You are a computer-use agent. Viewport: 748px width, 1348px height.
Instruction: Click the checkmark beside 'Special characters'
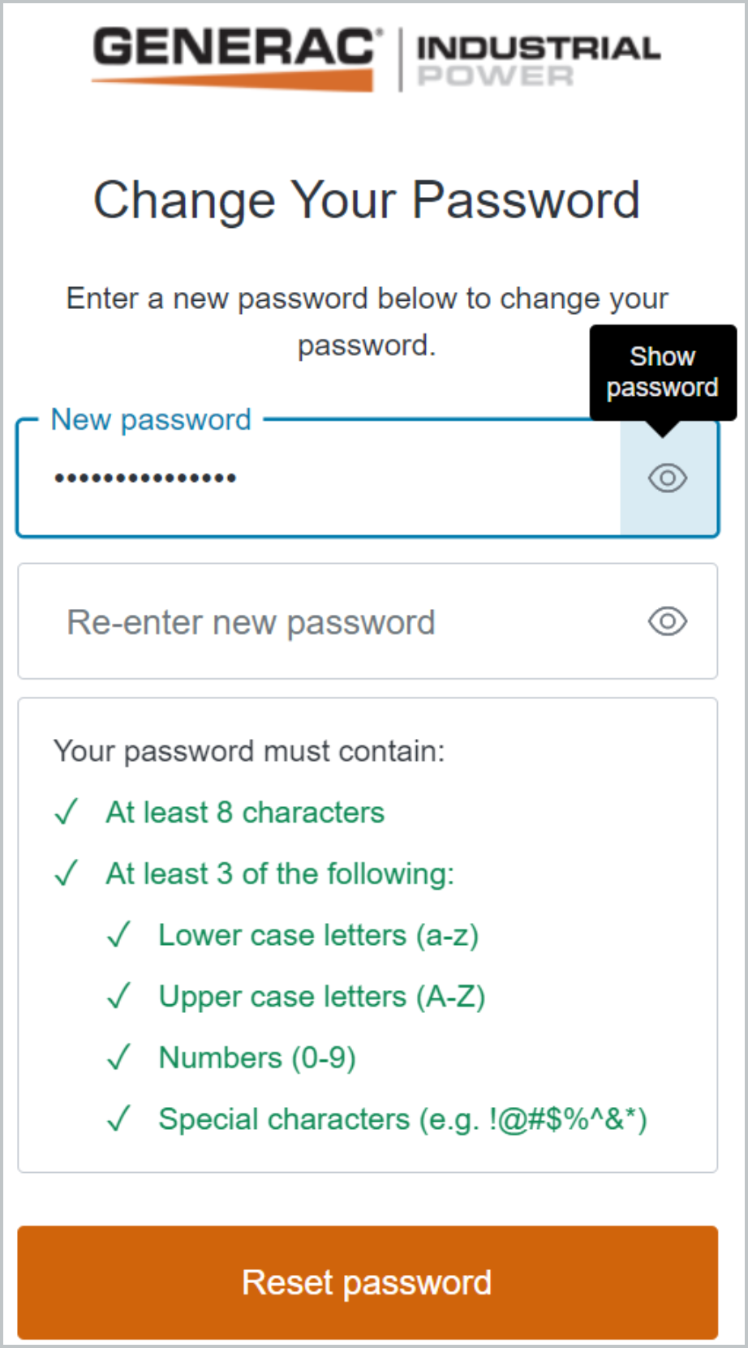tap(119, 1118)
